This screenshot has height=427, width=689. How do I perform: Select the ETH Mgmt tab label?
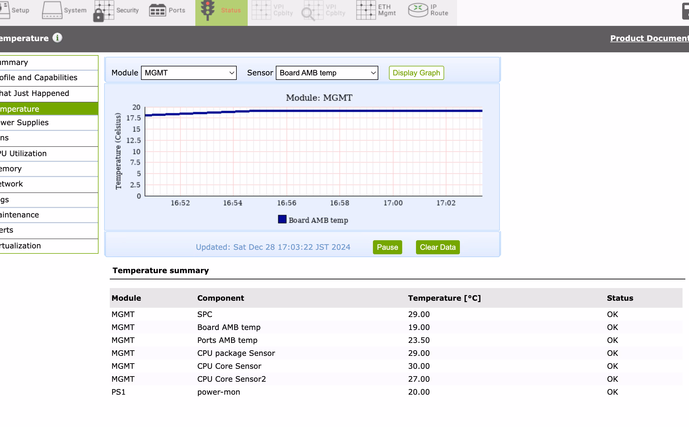point(387,10)
